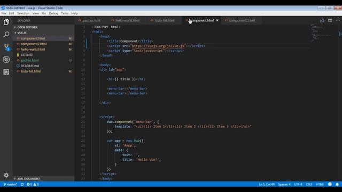Open the Extensions view in activity bar
Viewport: 342px width, 192px height.
pos(6,72)
